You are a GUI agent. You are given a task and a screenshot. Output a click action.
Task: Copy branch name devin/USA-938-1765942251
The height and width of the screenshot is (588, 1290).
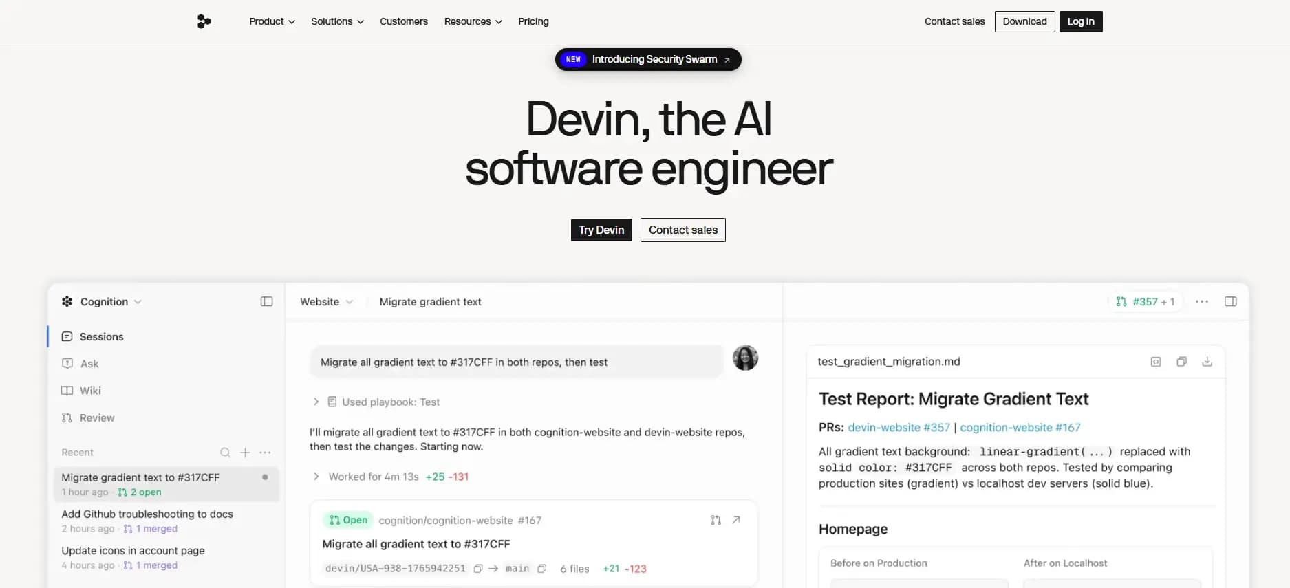click(x=478, y=569)
